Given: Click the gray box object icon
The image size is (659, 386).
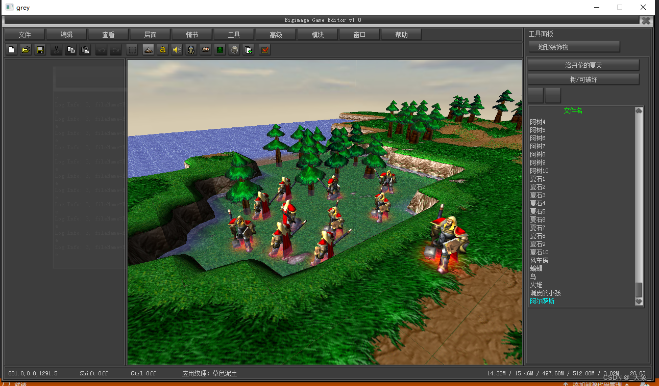Looking at the screenshot, I should coord(234,50).
